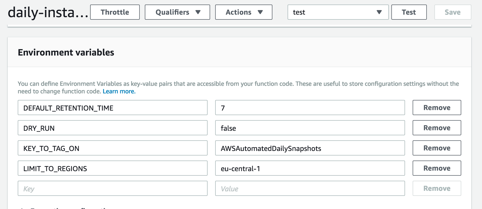The height and width of the screenshot is (209, 482).
Task: Click the DEFAULT_RETENTION_TIME key field
Action: coord(112,108)
